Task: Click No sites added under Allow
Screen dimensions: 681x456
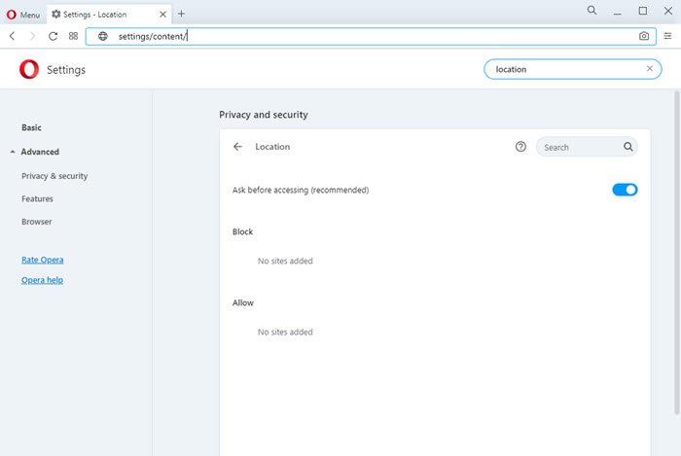Action: click(x=285, y=332)
